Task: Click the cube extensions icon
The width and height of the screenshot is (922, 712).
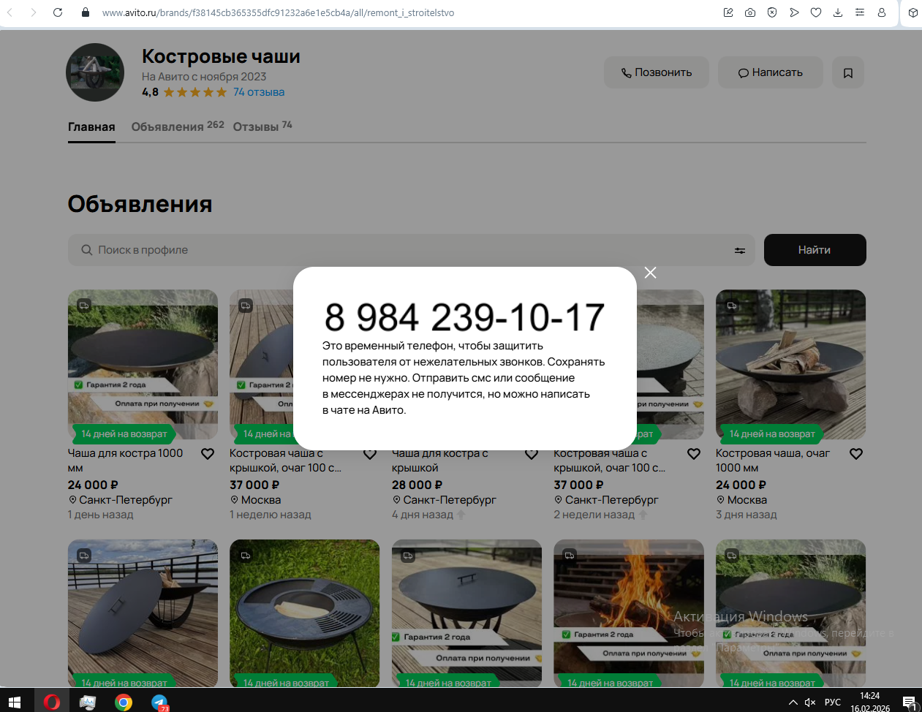Action: pos(913,12)
